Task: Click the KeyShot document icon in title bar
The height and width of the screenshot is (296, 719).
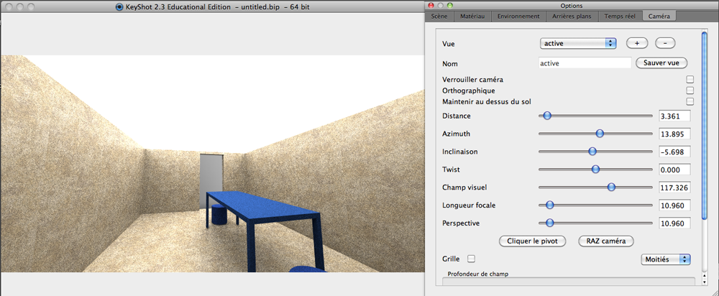Action: [x=119, y=6]
